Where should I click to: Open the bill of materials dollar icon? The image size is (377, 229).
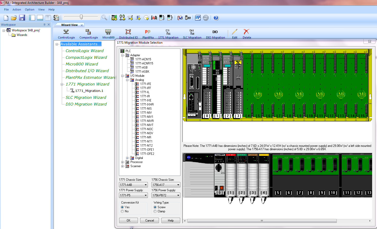click(x=56, y=18)
